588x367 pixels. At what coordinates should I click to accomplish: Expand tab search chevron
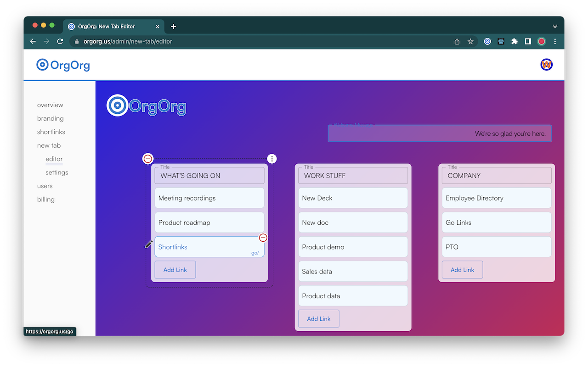[555, 27]
